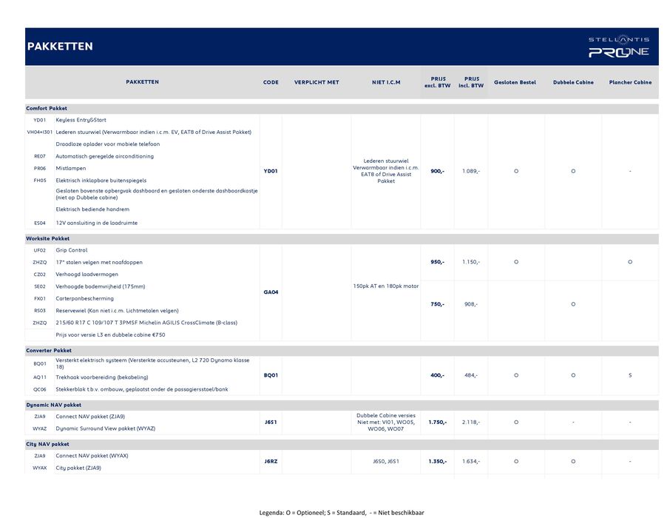Click the NIET I.C.M column header
Screen dimensions: 670x518
pyautogui.click(x=386, y=82)
